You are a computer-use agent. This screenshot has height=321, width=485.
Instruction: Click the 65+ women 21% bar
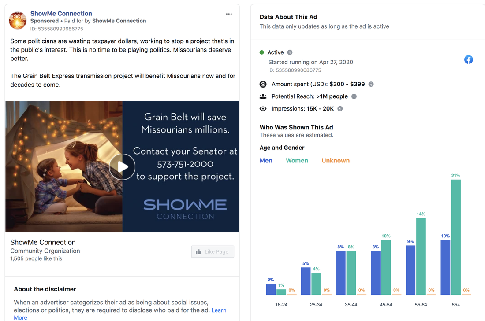(x=455, y=237)
